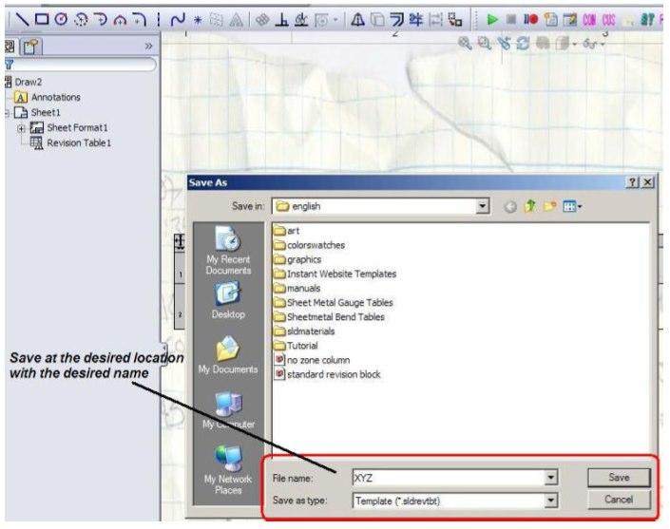This screenshot has height=529, width=670.
Task: Open the File name dropdown arrow
Action: (x=551, y=478)
